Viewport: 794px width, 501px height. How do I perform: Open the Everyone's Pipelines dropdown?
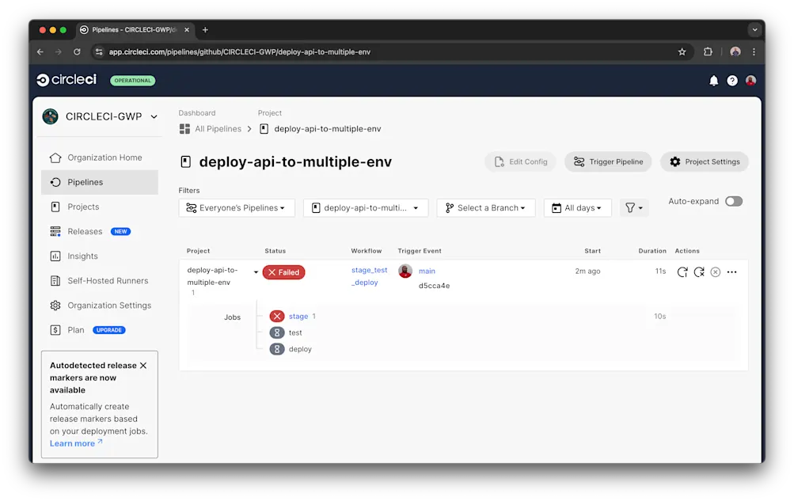[x=237, y=207]
